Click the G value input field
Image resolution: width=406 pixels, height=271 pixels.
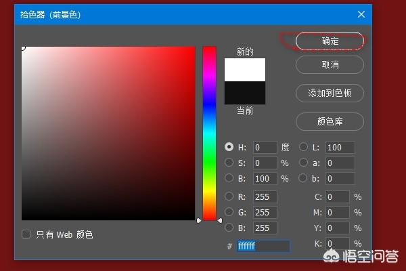pos(265,212)
